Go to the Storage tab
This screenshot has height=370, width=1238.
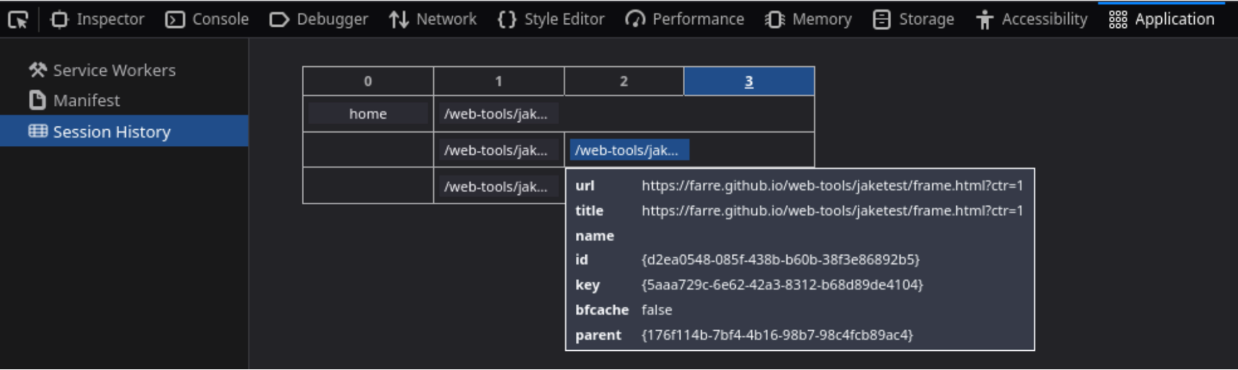[913, 20]
